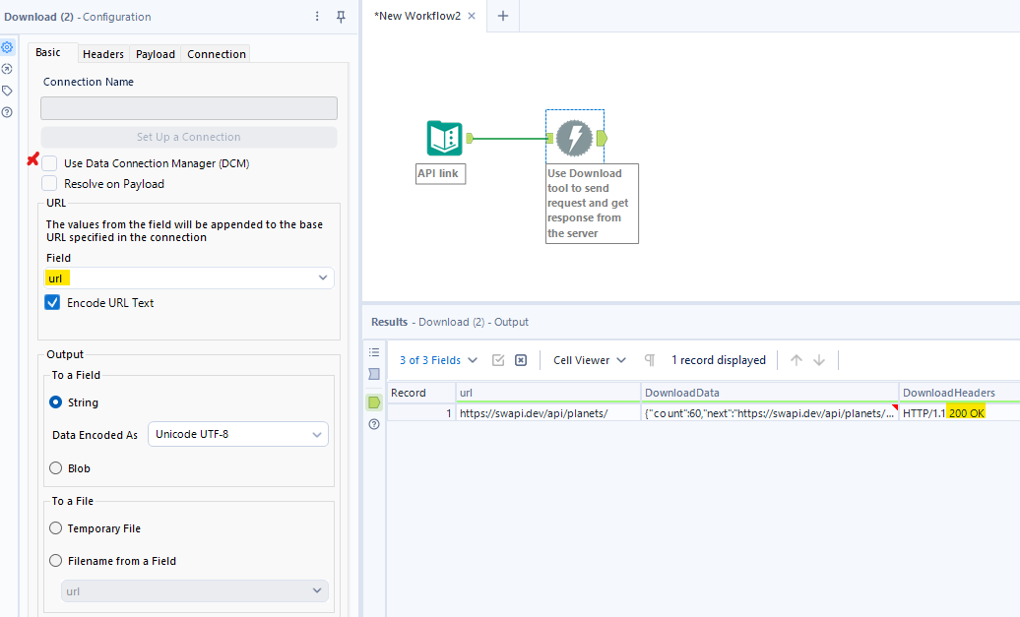Image resolution: width=1020 pixels, height=617 pixels.
Task: Open the Messages list in Results
Action: click(x=374, y=352)
